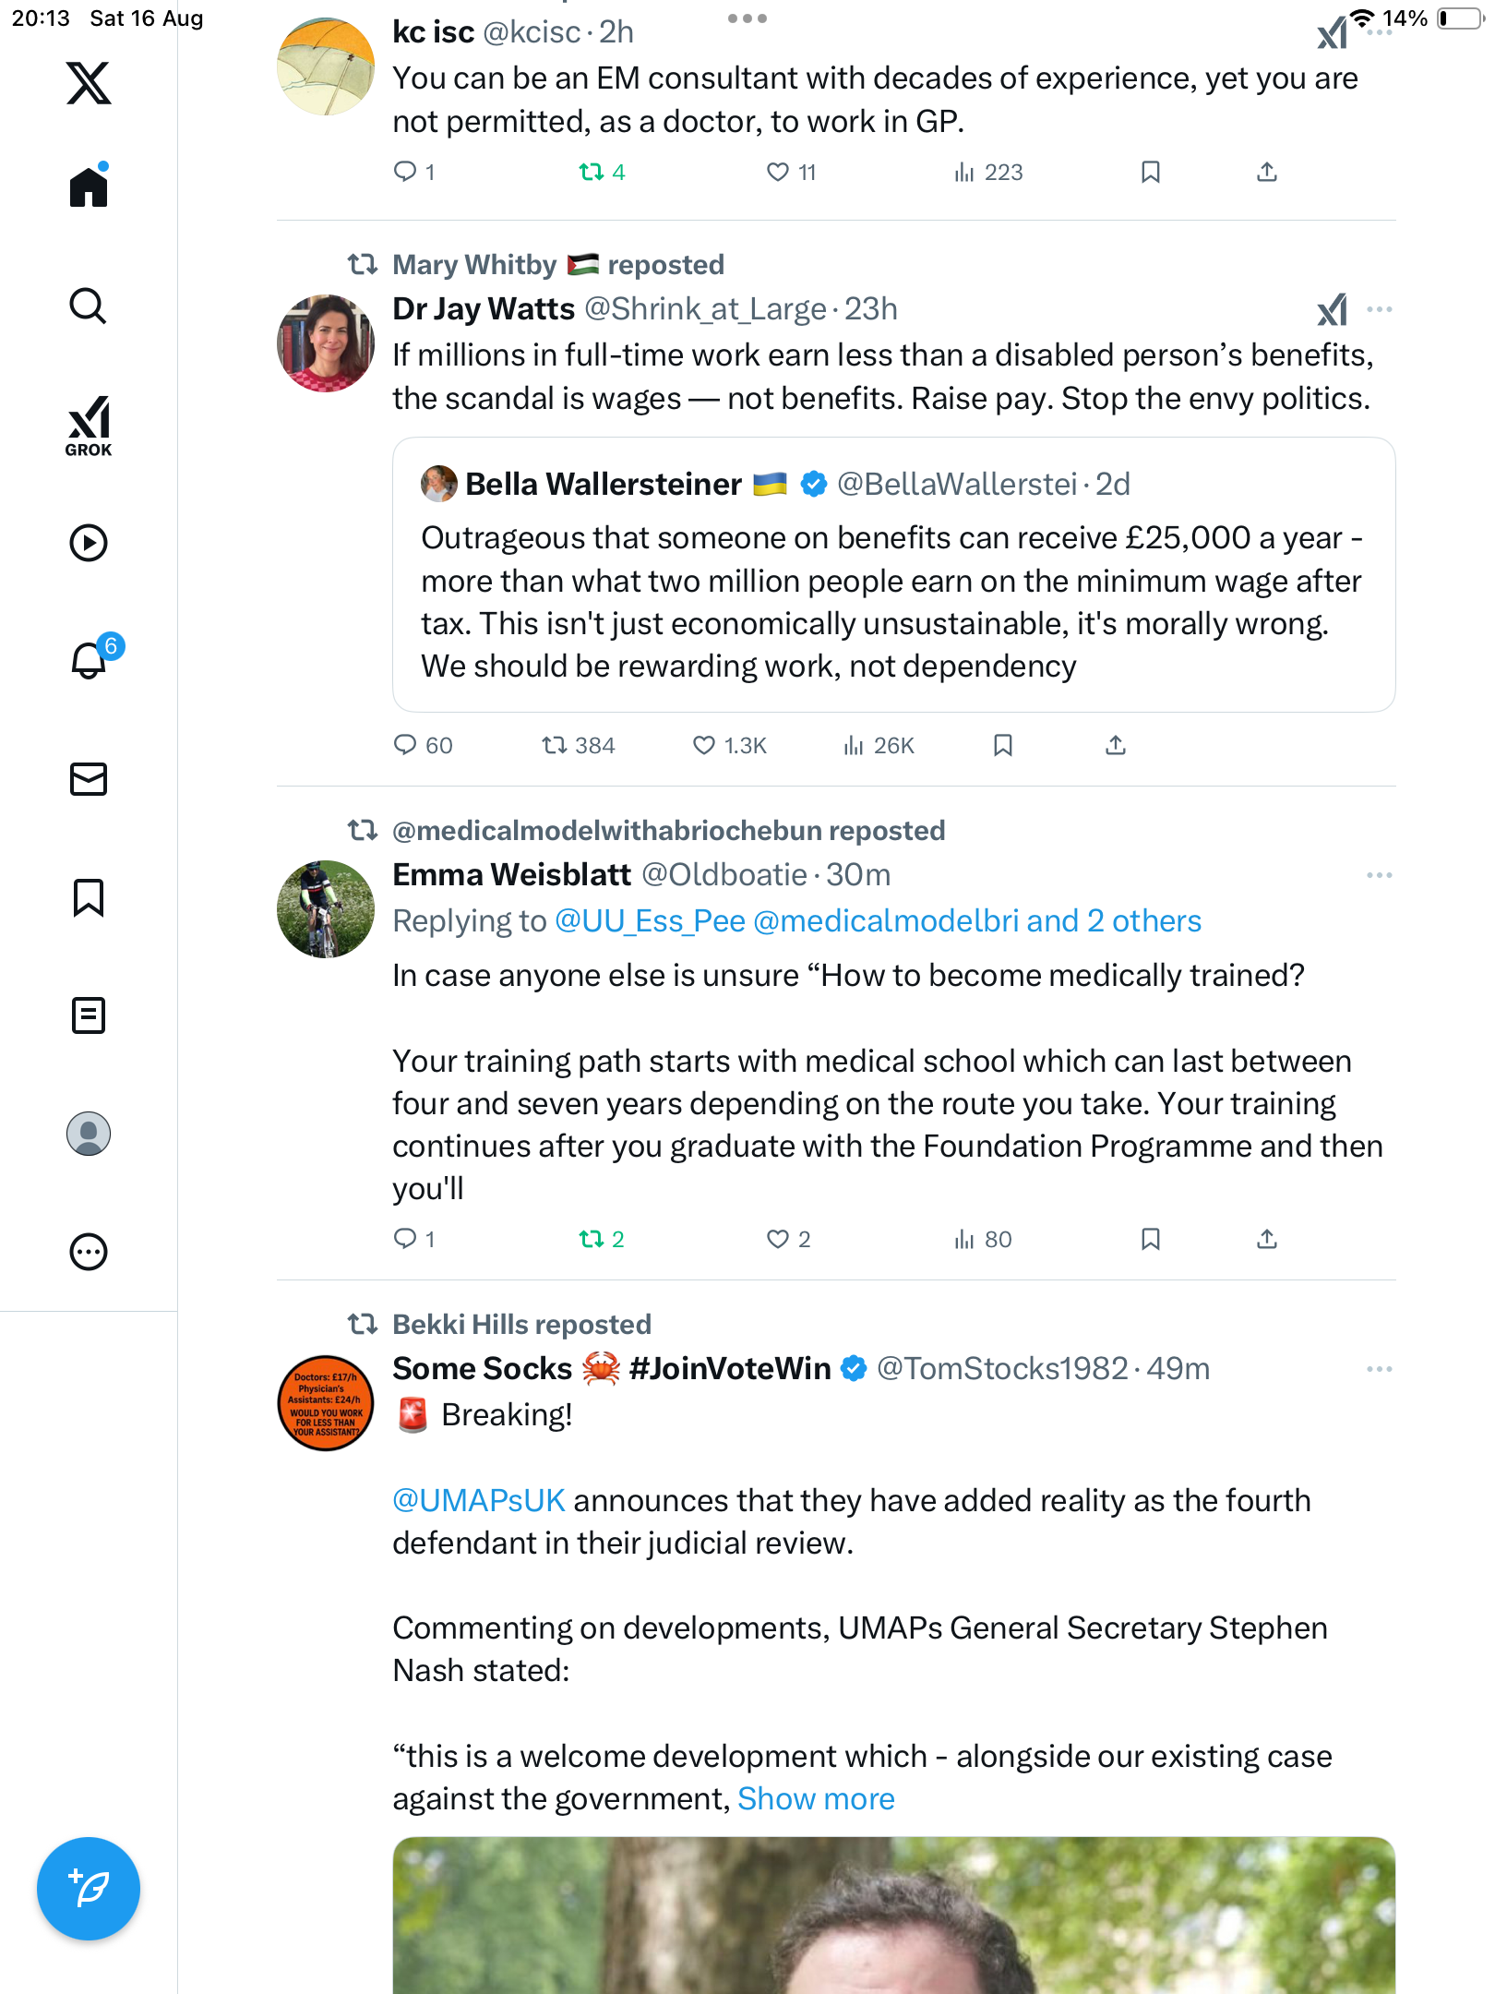Open sidebar Bookmarks page

tap(89, 897)
